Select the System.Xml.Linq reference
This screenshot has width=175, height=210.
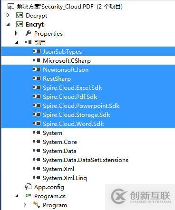coord(65,178)
